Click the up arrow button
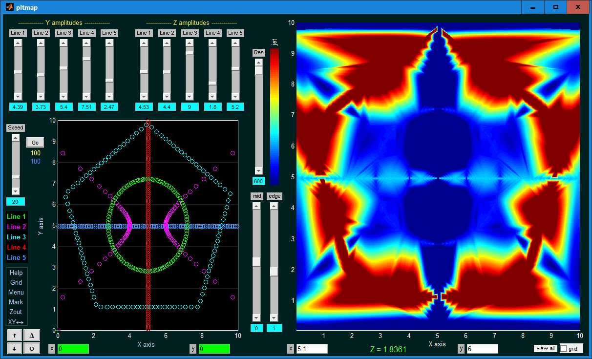The height and width of the screenshot is (359, 592). pos(15,335)
